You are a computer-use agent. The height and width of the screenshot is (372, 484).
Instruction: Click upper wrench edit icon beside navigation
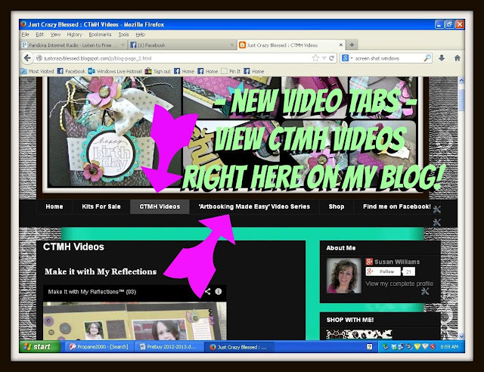tap(437, 209)
